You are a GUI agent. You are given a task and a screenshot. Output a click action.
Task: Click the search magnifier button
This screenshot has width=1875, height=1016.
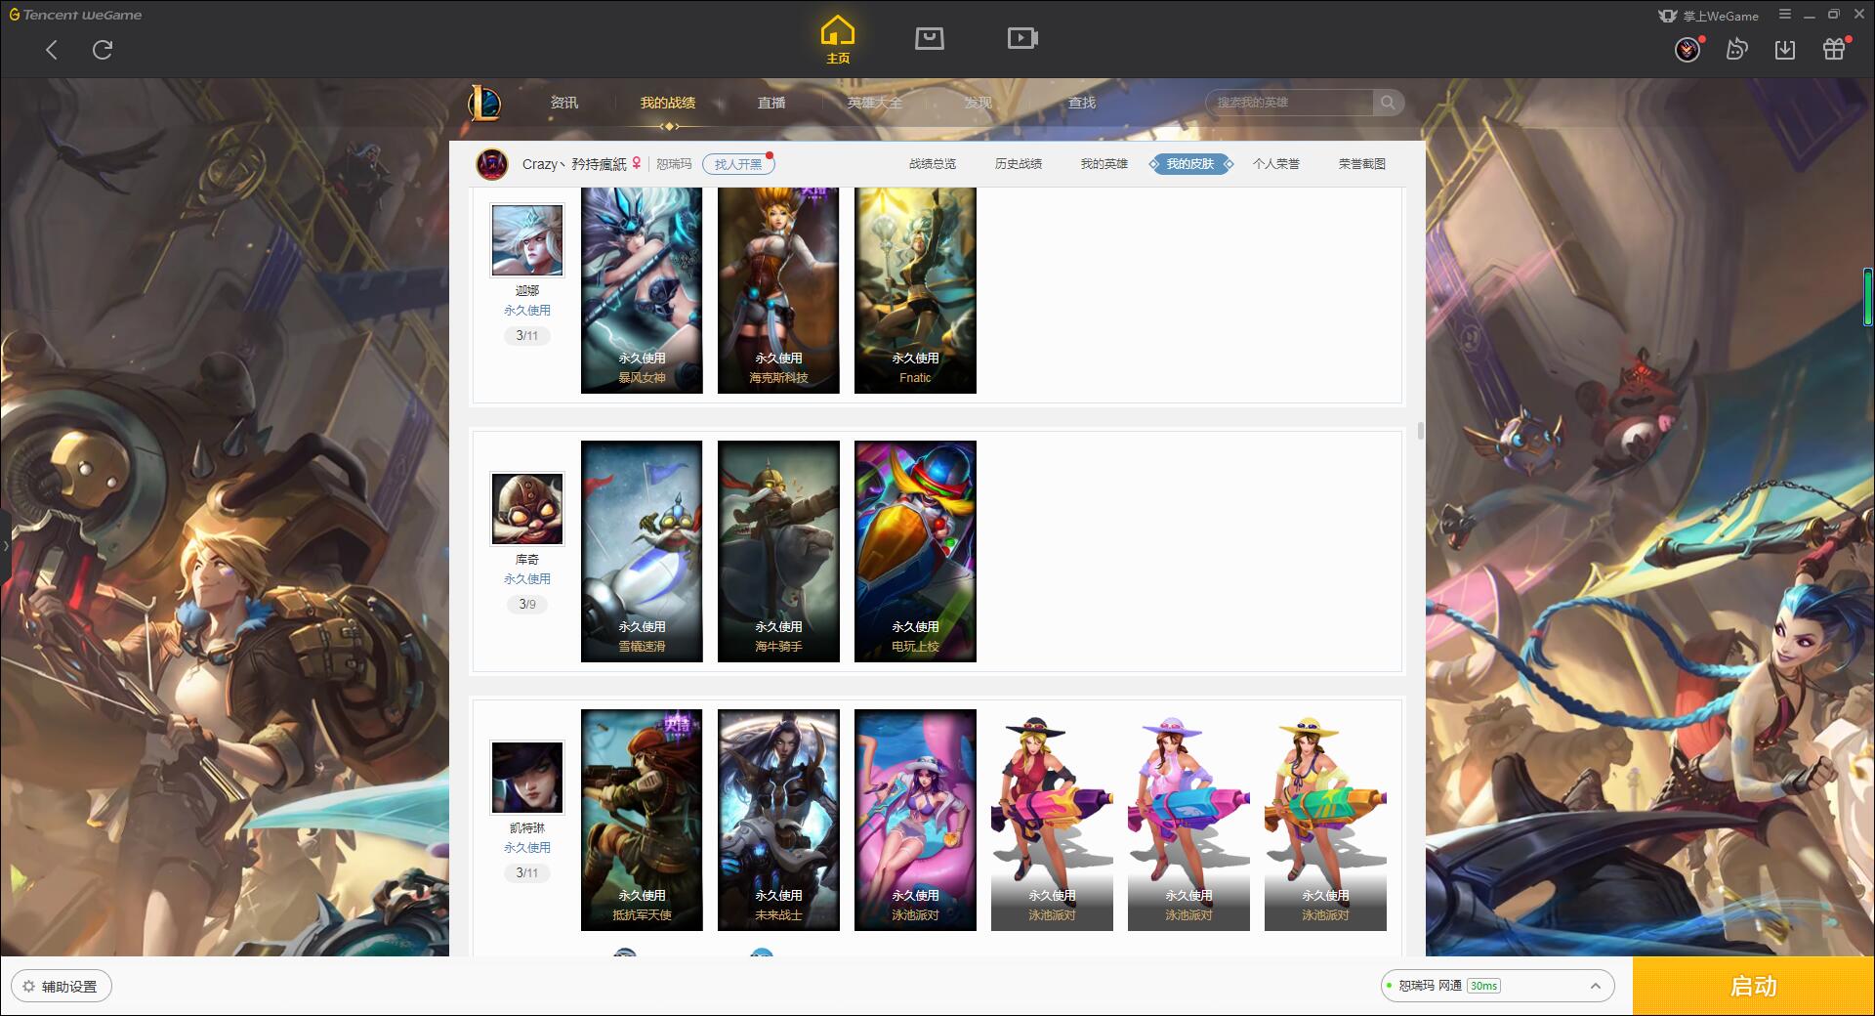1388,103
